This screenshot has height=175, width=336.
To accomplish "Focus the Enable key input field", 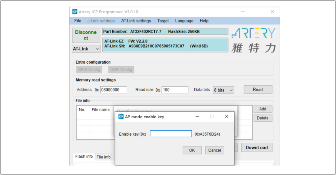I will 170,134.
